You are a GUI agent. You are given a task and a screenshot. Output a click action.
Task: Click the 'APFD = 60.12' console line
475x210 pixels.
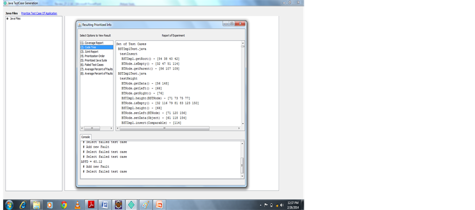[x=92, y=162]
